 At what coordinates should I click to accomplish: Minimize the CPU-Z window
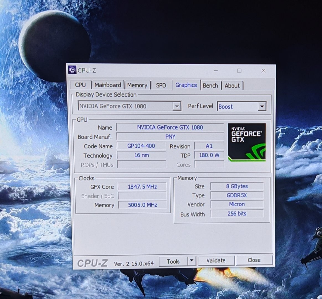tap(216, 71)
